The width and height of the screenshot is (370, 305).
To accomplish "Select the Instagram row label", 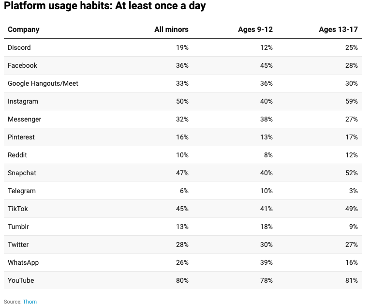I will 23,101.
